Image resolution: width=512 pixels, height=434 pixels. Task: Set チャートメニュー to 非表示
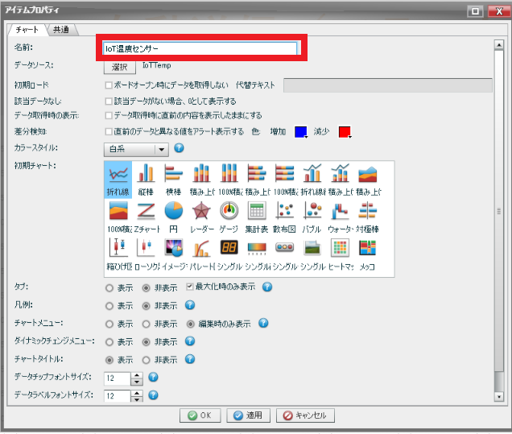(146, 324)
